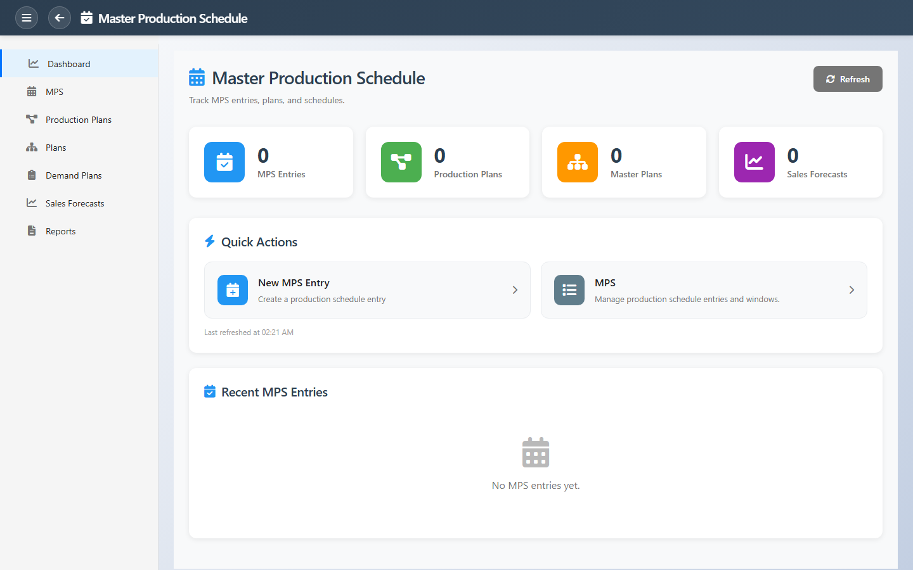Click the gray MPS list icon

coord(569,290)
